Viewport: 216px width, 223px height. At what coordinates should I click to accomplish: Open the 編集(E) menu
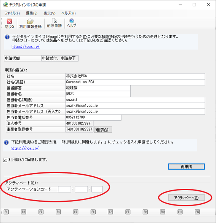tap(32, 13)
